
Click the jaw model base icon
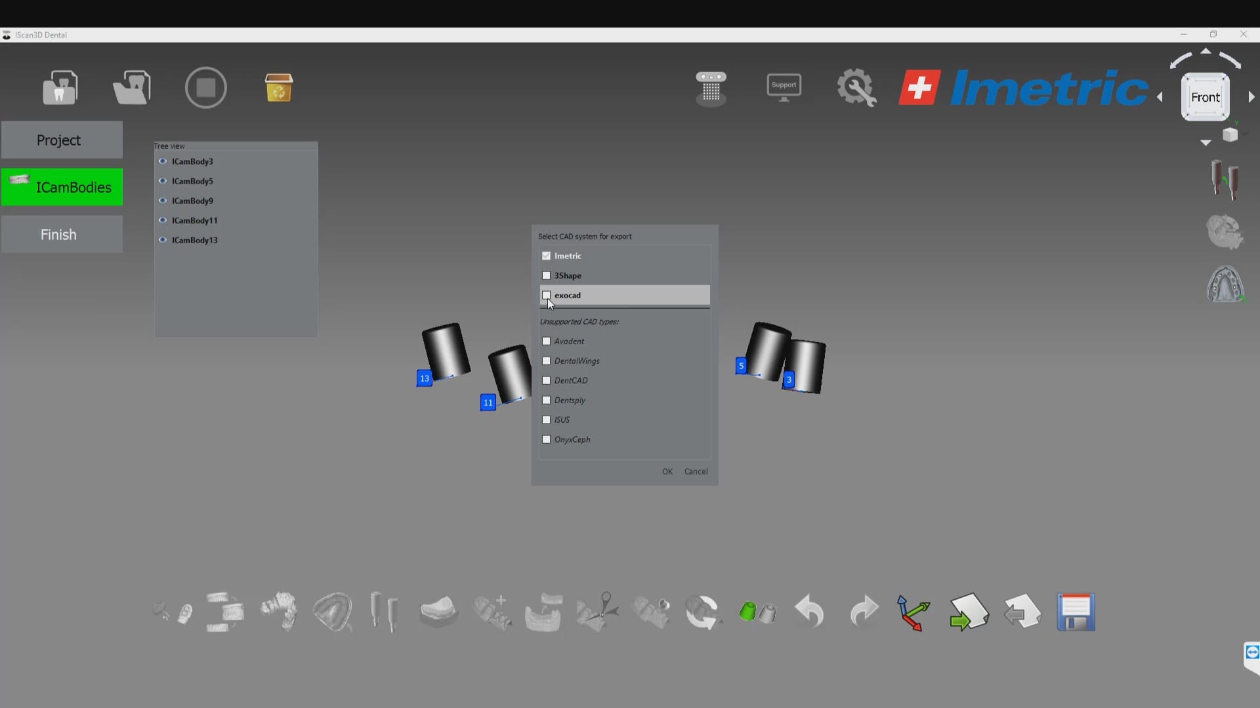(438, 611)
